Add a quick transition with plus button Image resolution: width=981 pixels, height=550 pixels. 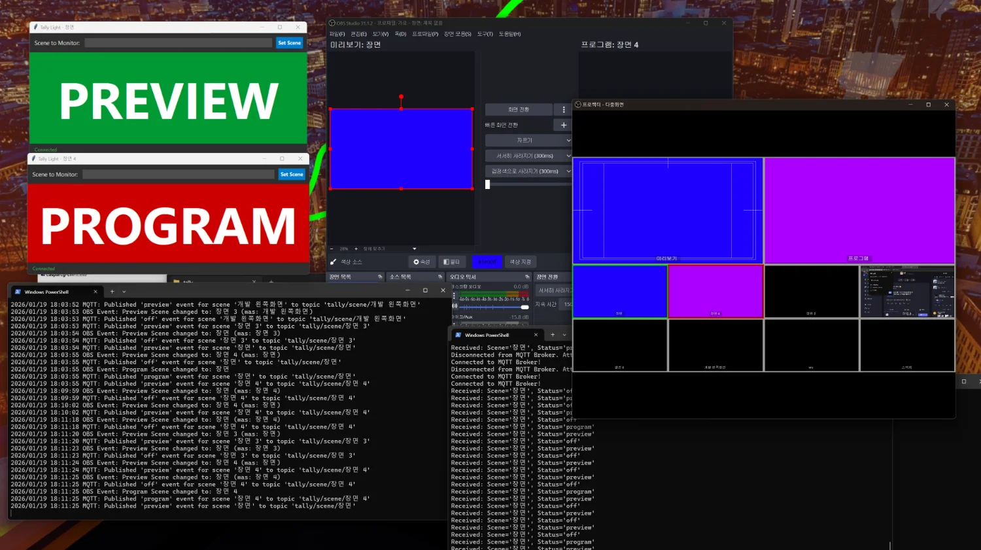[x=564, y=125]
